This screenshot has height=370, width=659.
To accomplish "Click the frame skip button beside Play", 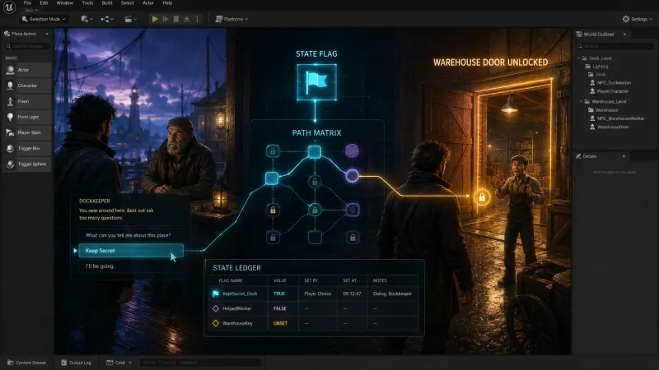I will coord(166,19).
